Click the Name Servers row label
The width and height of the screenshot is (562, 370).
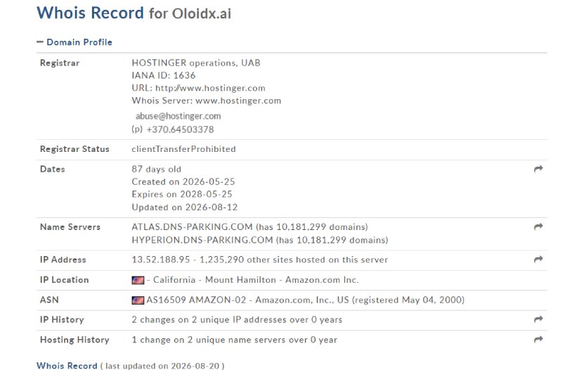70,227
